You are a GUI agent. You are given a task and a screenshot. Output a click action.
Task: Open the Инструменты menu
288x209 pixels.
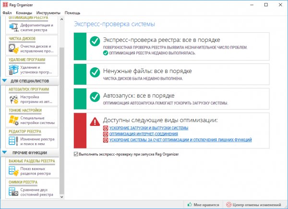[x=48, y=13]
